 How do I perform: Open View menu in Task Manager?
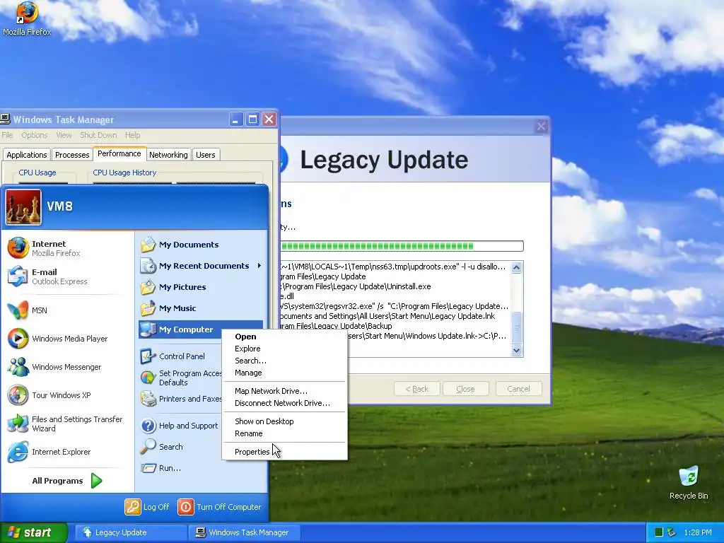point(64,135)
